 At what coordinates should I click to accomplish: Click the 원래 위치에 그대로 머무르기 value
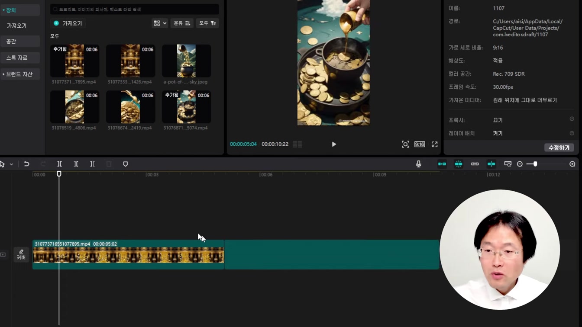525,100
